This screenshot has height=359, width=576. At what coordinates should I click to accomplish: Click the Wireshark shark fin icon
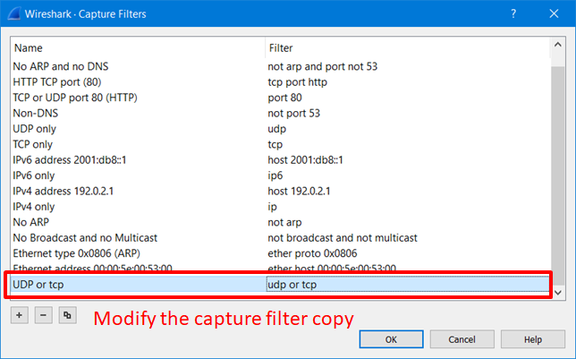click(x=14, y=13)
